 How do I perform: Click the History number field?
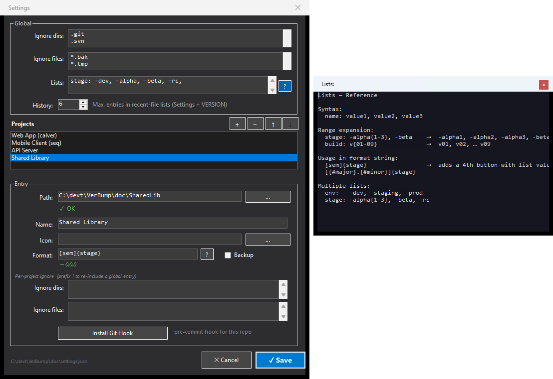(x=69, y=105)
